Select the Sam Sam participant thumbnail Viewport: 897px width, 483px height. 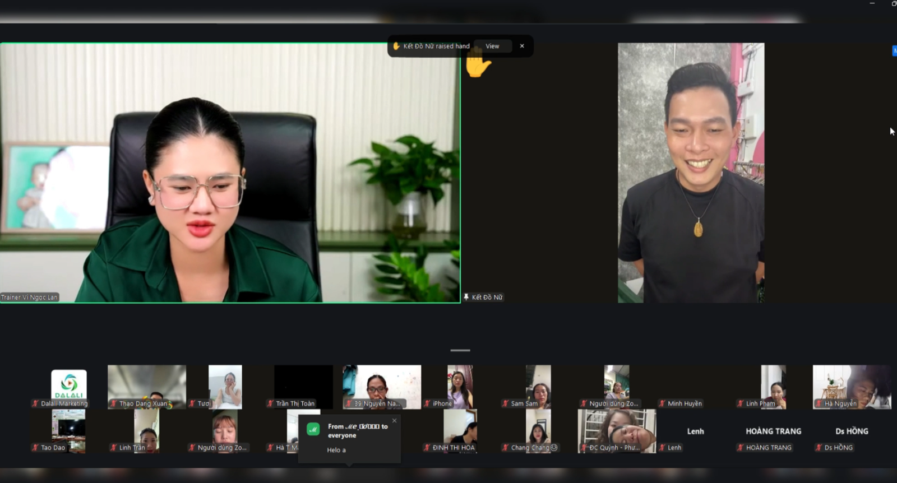click(538, 386)
